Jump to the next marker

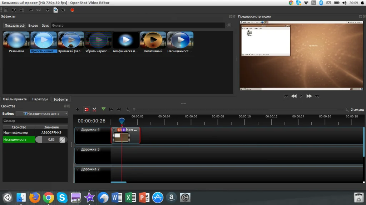coord(119,110)
